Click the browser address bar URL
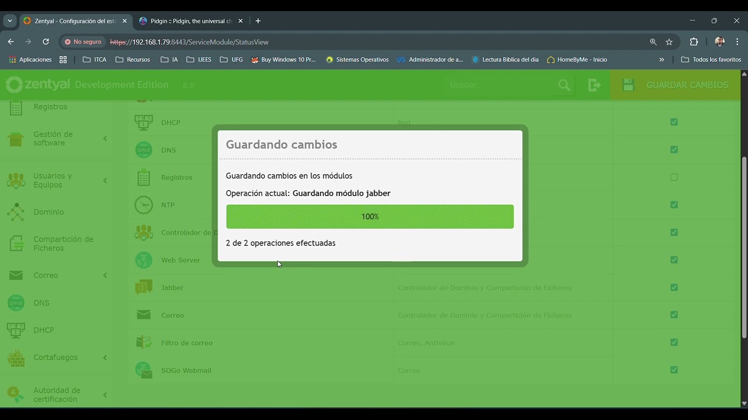 (189, 42)
